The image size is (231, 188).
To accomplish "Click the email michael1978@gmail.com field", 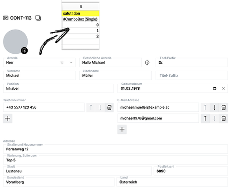I will tap(158, 118).
